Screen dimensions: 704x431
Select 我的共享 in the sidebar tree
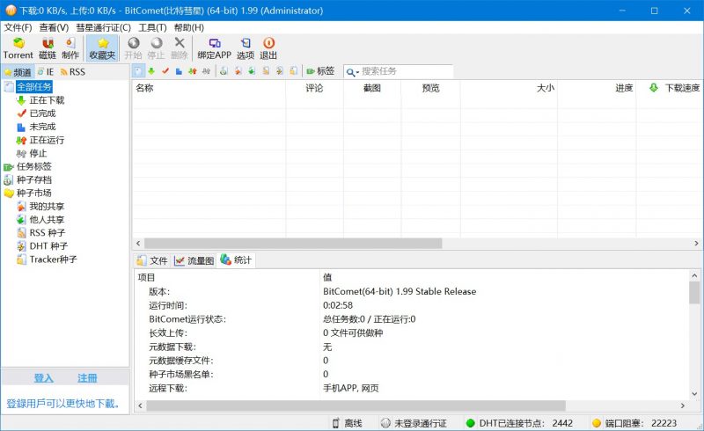click(47, 206)
